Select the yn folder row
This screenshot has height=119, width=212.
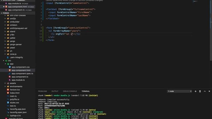(18, 51)
